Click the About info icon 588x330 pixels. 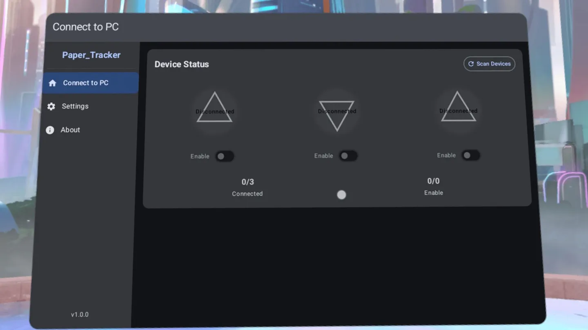(50, 130)
